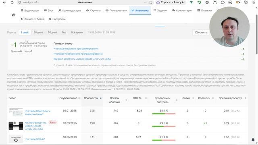Click the green V extension icon

point(191,2)
